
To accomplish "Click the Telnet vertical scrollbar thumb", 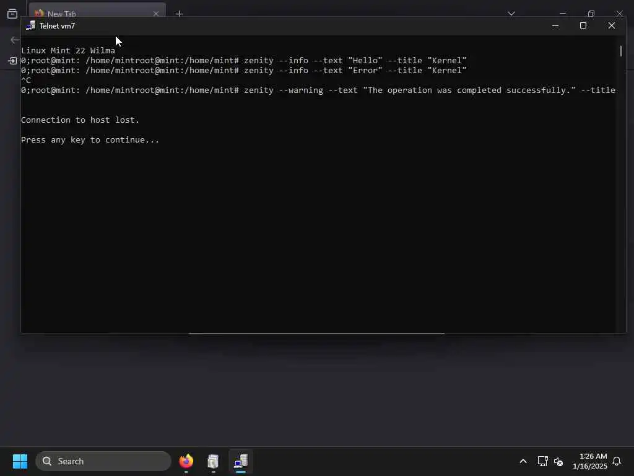I will [621, 51].
